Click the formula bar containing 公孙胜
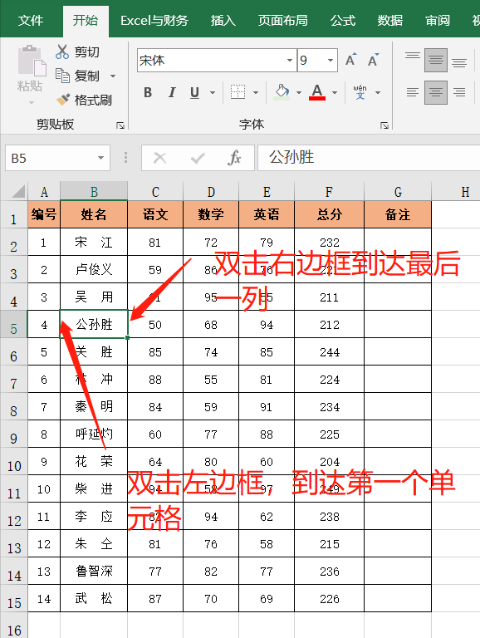This screenshot has width=480, height=638. click(369, 158)
